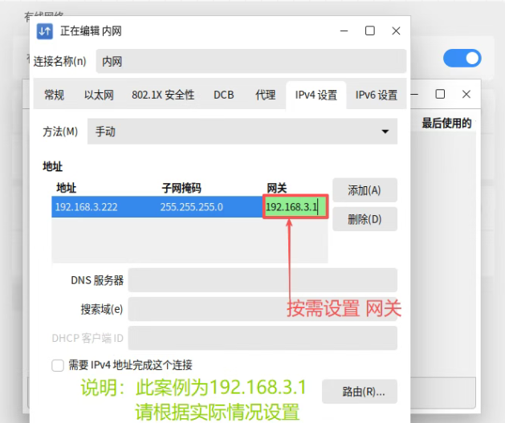Close the background connections window
This screenshot has width=505, height=423.
[x=464, y=94]
